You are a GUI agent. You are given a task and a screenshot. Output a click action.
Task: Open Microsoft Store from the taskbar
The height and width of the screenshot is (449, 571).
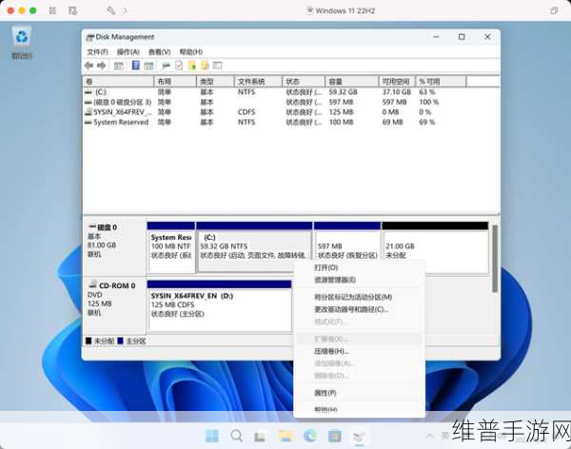[335, 436]
